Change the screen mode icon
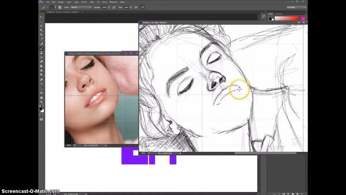The image size is (346, 195). click(42, 119)
